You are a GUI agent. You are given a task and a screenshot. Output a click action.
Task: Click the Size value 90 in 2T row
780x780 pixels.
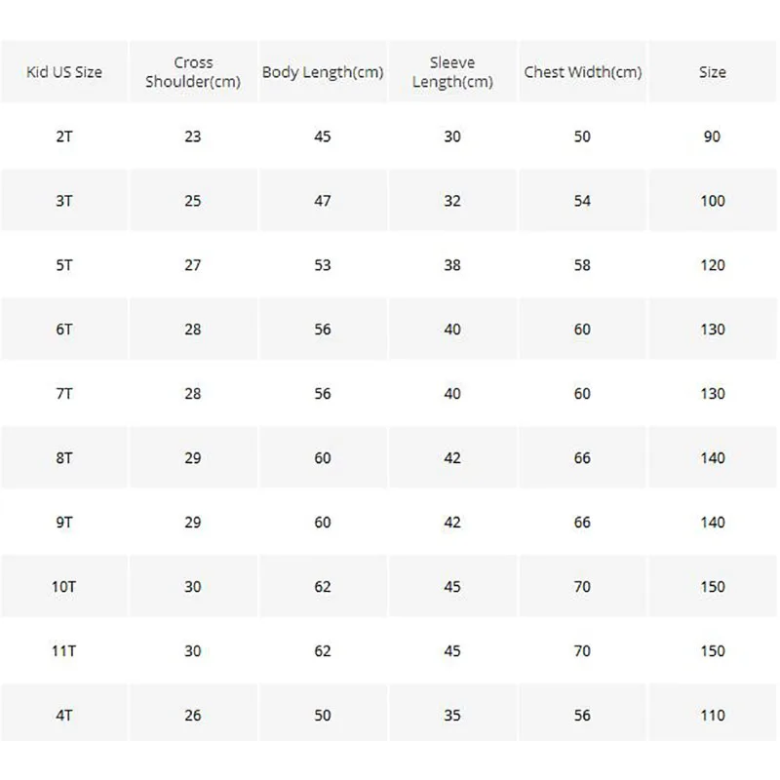(x=713, y=136)
